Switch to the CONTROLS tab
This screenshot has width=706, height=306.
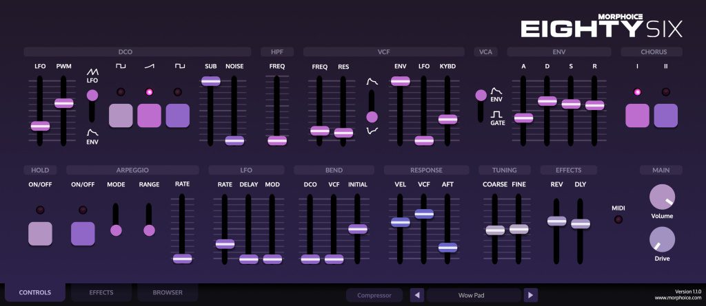pyautogui.click(x=35, y=292)
